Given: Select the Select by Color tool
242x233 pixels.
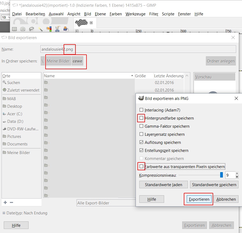Looking at the screenshot, I should 49,29.
